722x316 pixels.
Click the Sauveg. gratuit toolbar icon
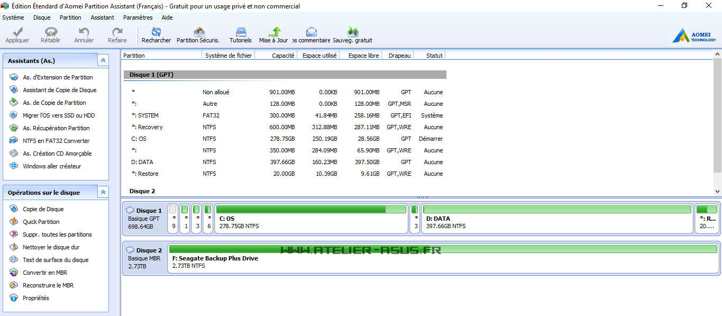[x=353, y=33]
